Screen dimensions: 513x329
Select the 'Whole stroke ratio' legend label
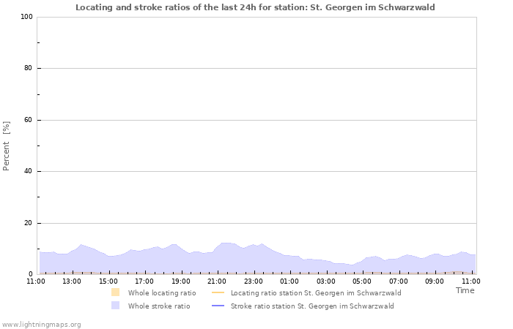pyautogui.click(x=158, y=306)
